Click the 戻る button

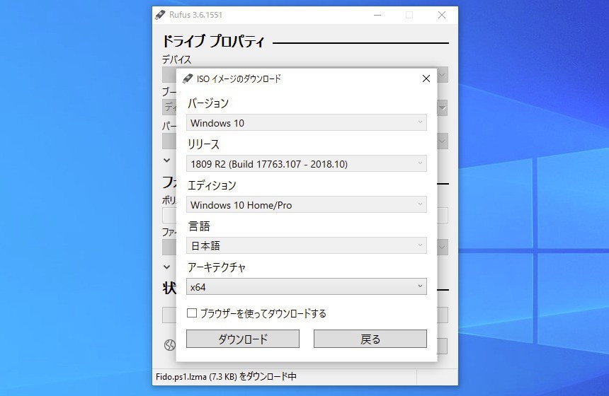click(x=370, y=339)
